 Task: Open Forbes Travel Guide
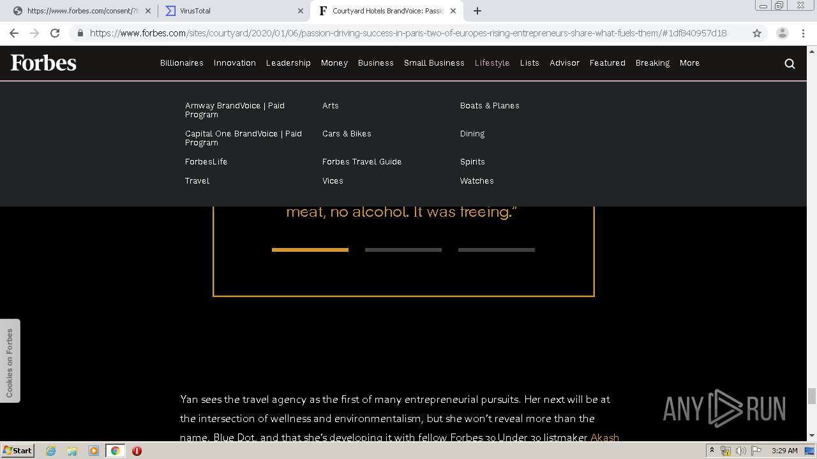click(x=362, y=162)
